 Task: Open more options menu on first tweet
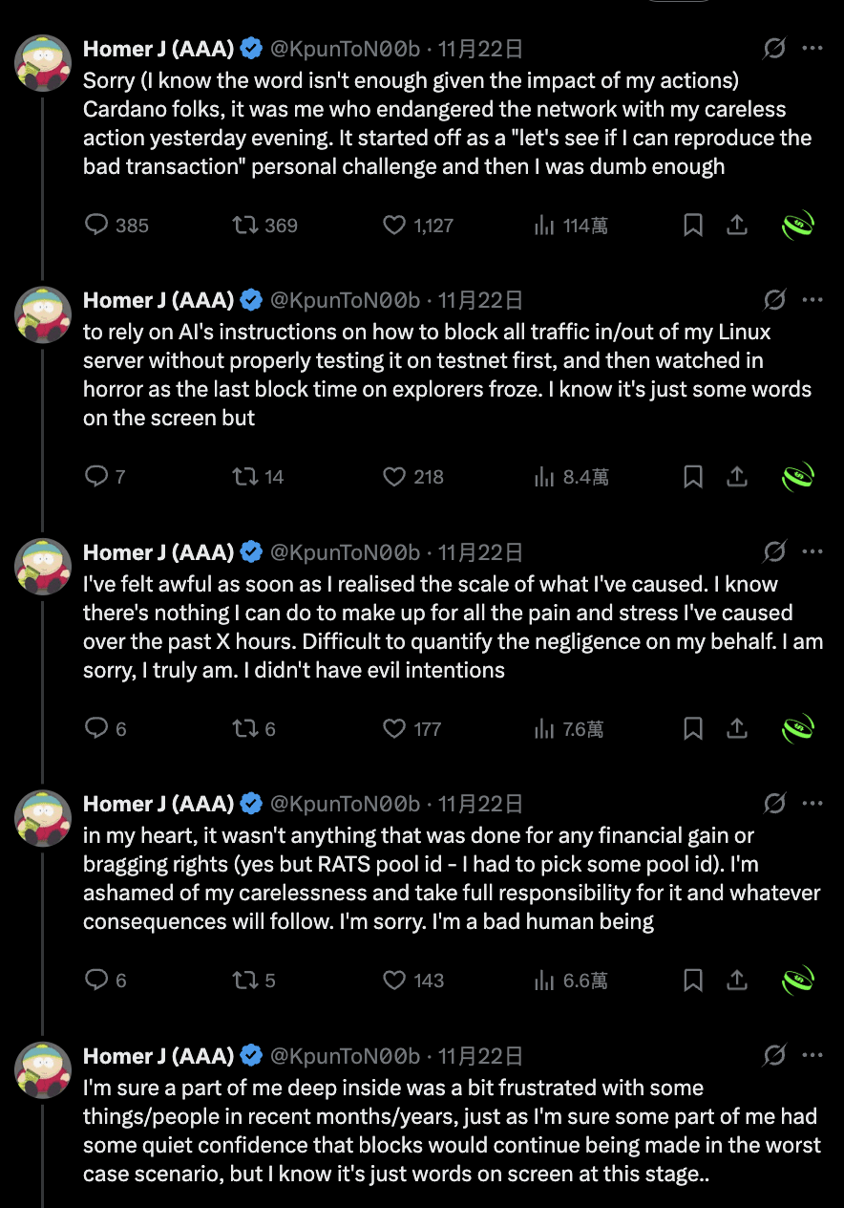tap(812, 49)
